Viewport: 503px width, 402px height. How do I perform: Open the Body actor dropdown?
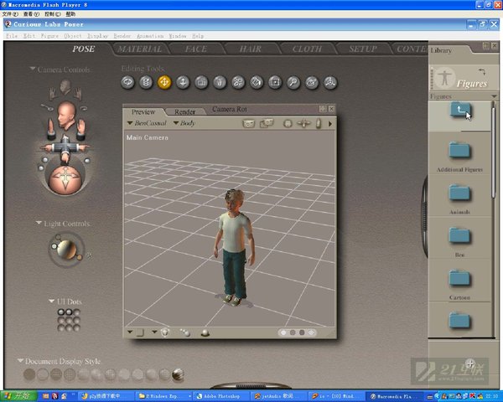pyautogui.click(x=185, y=123)
